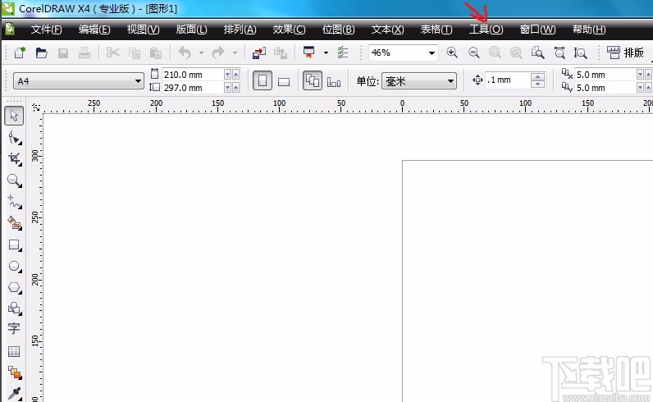Open the 文件(F) menu
653x402 pixels.
pyautogui.click(x=46, y=30)
